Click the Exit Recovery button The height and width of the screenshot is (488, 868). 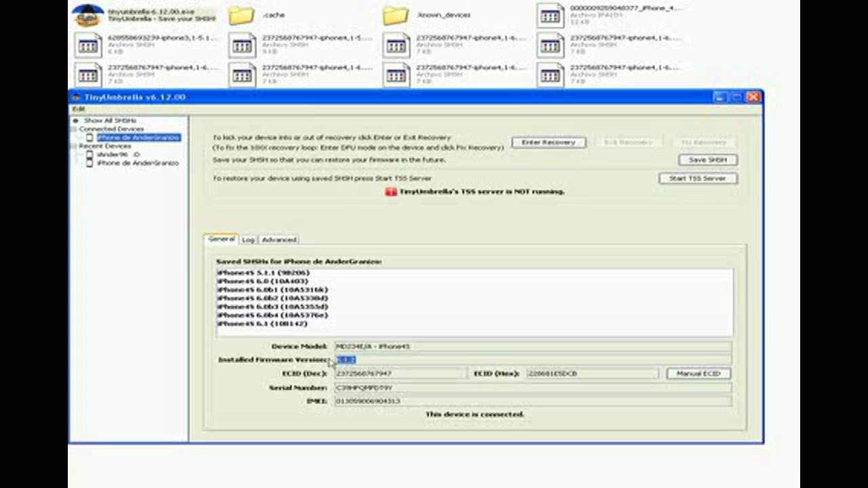pyautogui.click(x=629, y=142)
